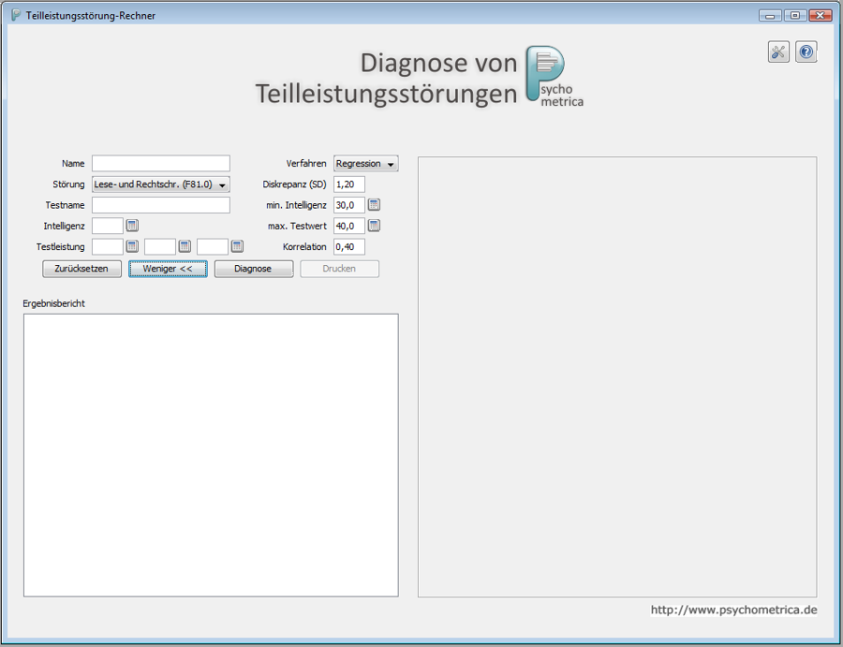Open calculator icon beside max. Testwert
843x647 pixels.
coord(374,226)
